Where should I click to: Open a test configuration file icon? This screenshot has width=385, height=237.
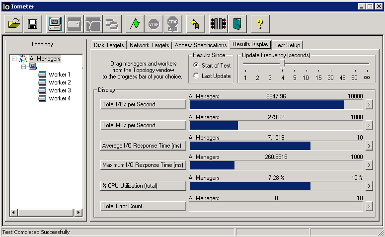14,24
